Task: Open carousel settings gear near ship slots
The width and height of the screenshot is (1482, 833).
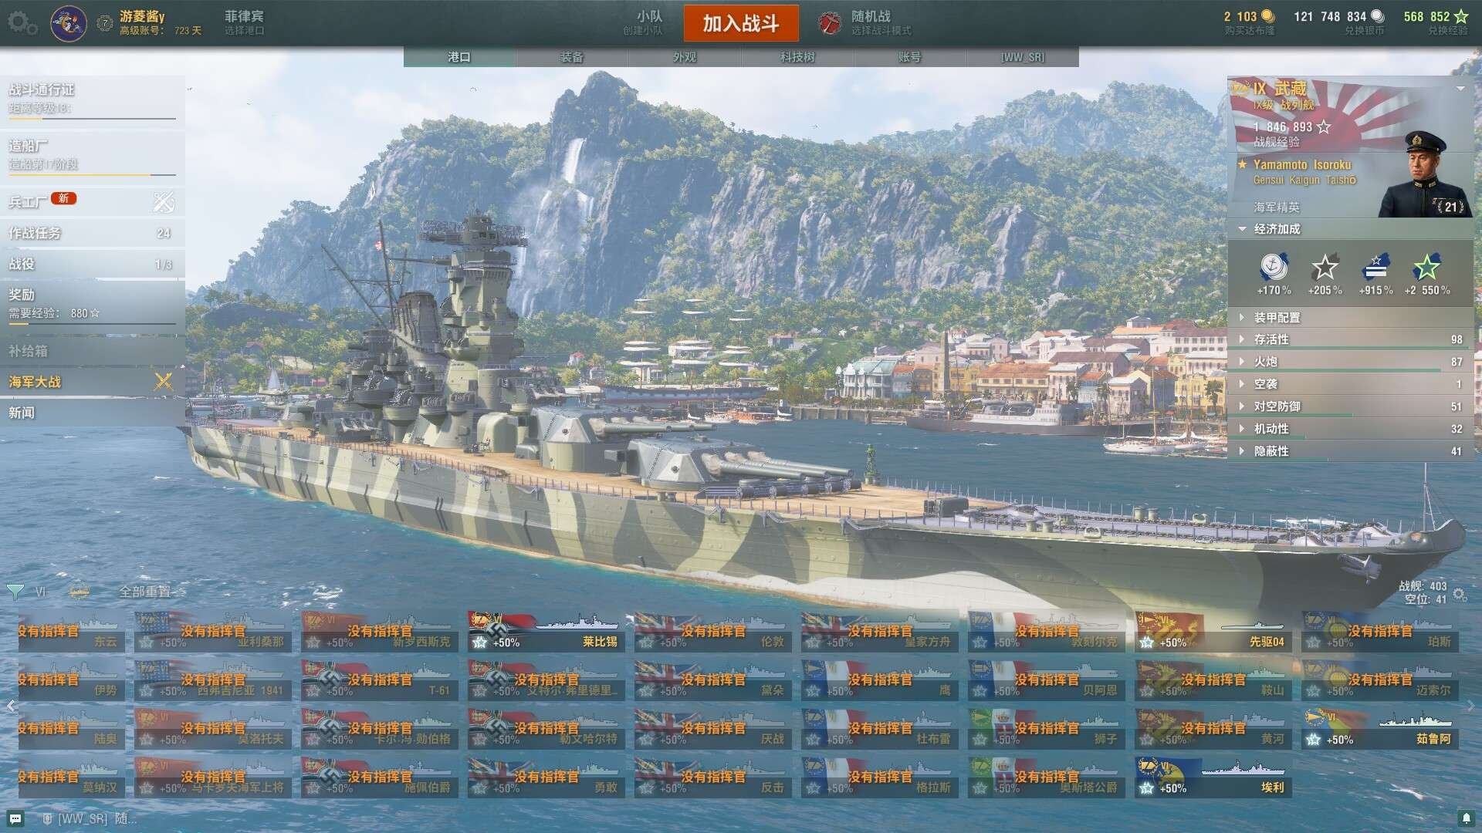Action: pos(1459,594)
